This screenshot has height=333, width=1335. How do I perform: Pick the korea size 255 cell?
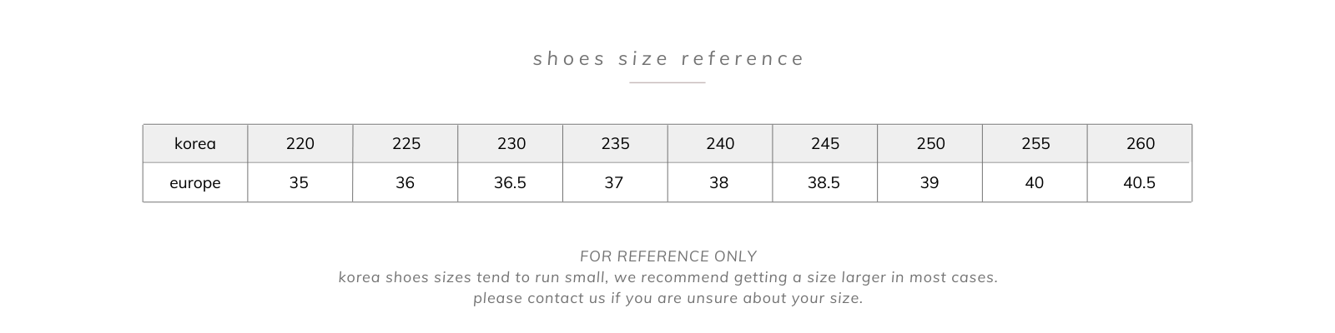point(1035,144)
